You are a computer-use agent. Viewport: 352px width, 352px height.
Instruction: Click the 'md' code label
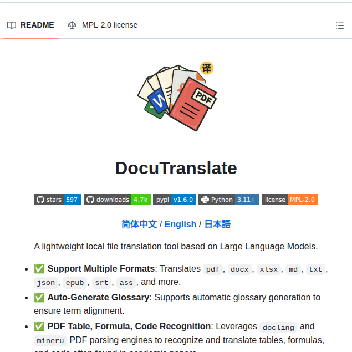click(x=293, y=269)
